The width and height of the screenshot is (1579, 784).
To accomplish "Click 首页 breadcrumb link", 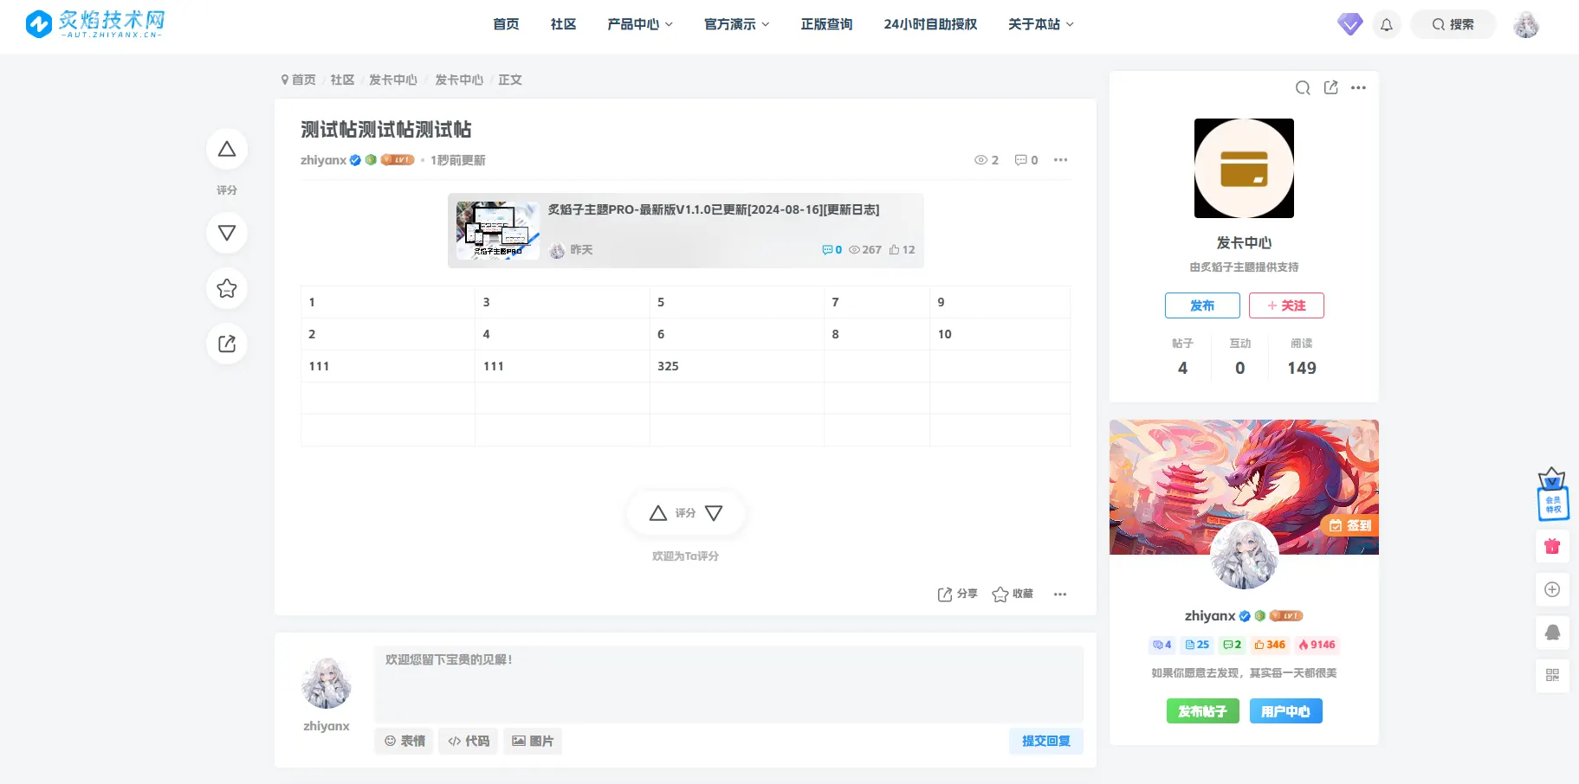I will click(304, 80).
